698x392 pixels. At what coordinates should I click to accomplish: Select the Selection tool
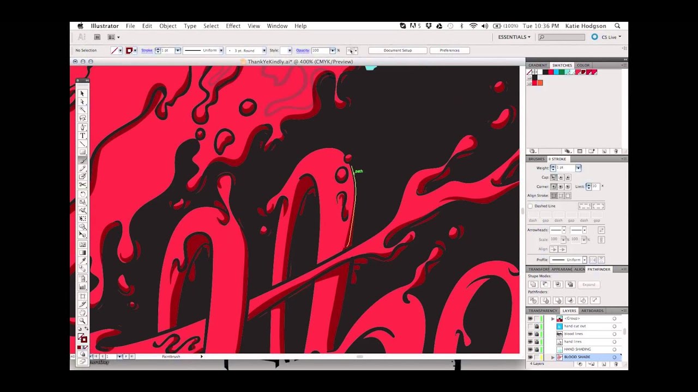83,94
